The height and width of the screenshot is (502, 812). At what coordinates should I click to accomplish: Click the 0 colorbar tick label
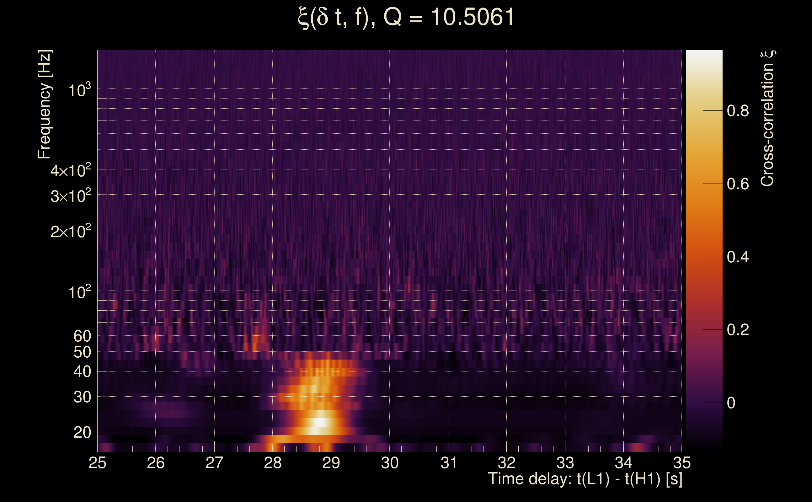point(731,403)
